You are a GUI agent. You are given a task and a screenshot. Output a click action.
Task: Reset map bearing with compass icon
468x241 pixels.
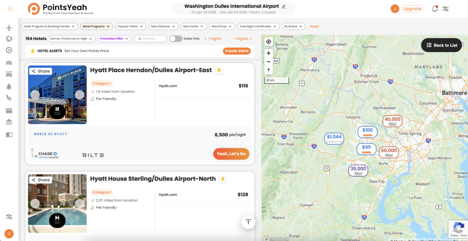point(269,70)
